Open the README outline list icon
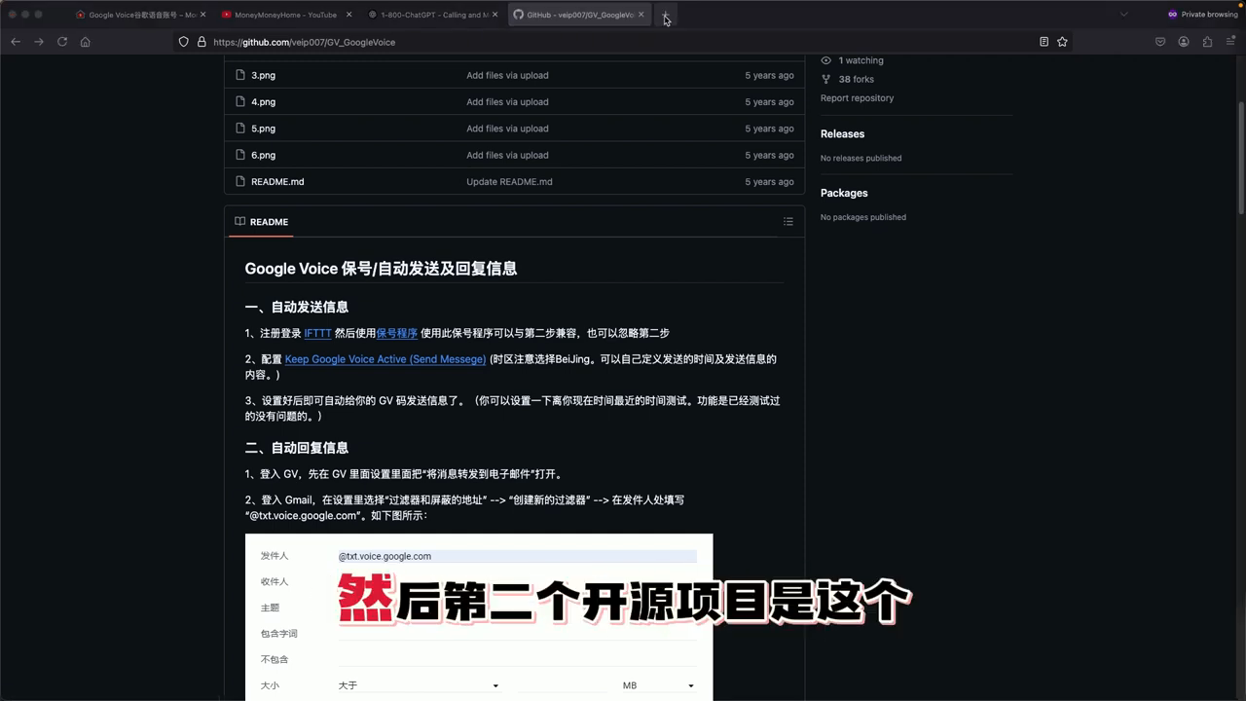Image resolution: width=1246 pixels, height=701 pixels. tap(788, 222)
